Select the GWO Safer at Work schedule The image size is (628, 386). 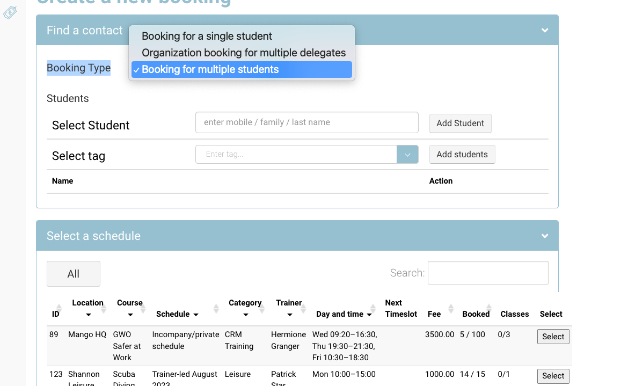pyautogui.click(x=553, y=337)
